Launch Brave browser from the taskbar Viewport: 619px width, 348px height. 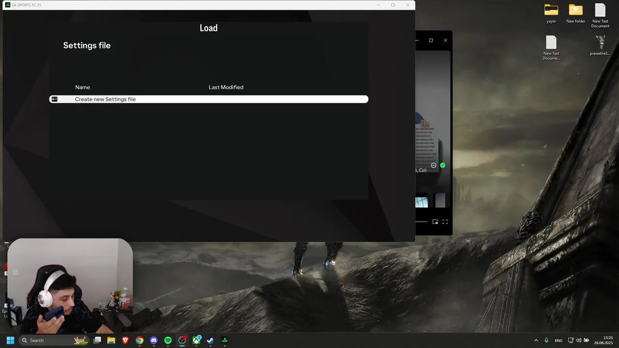pyautogui.click(x=125, y=340)
